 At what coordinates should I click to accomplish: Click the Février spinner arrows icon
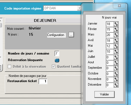[116, 29]
